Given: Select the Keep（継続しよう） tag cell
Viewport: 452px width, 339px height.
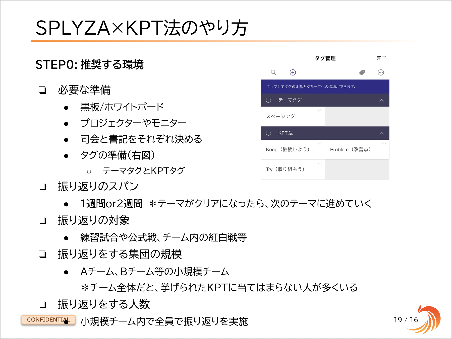Looking at the screenshot, I should (x=293, y=149).
